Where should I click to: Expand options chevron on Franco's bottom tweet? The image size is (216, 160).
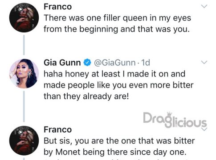pos(204,129)
